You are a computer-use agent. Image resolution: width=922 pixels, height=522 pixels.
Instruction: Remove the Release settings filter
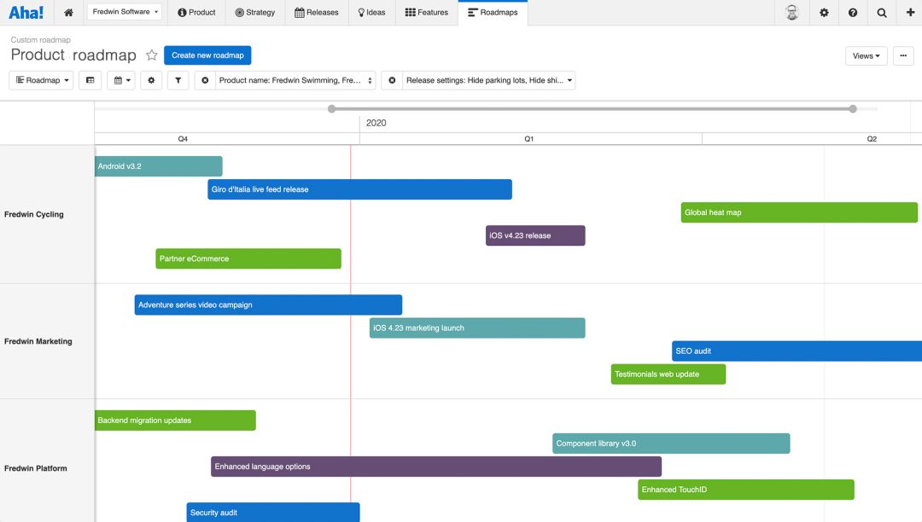click(x=392, y=80)
